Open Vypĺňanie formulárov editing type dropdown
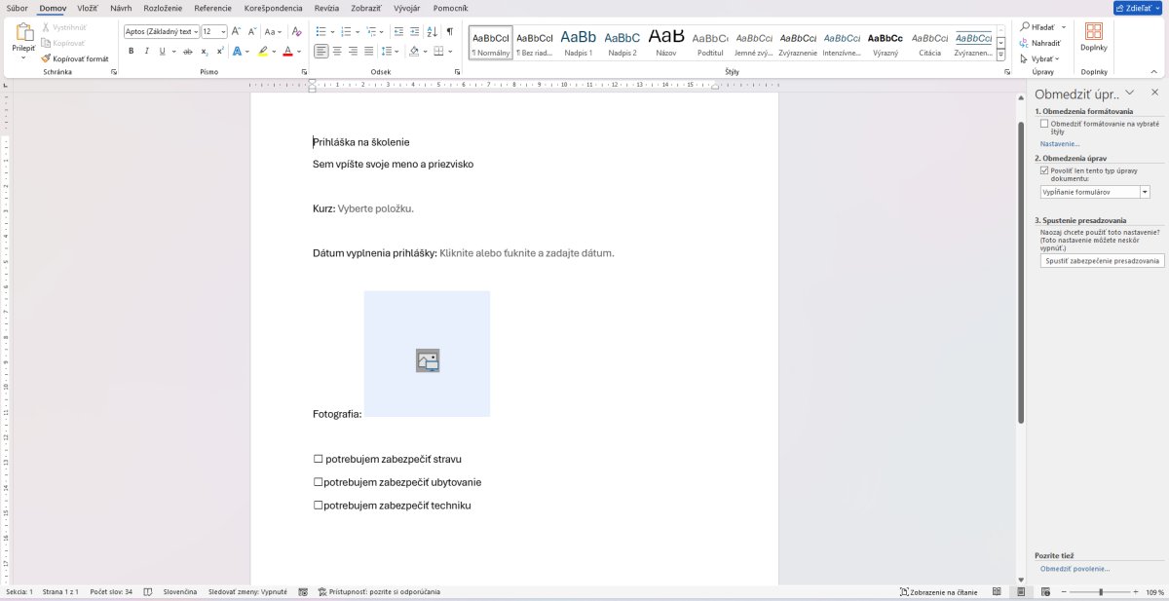This screenshot has height=601, width=1169. 1145,192
